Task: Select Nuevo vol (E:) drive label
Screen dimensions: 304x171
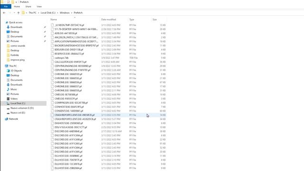Action: tap(18, 113)
